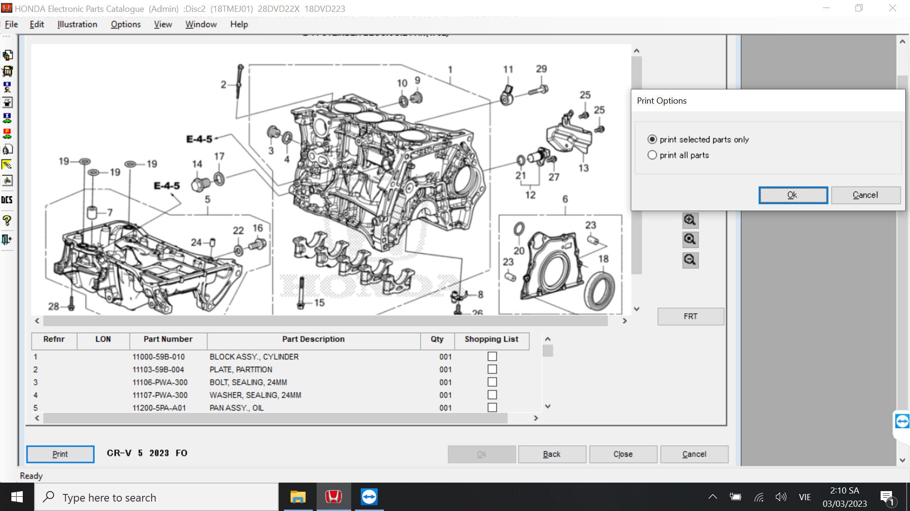
Task: Open the Window menu
Action: coord(201,24)
